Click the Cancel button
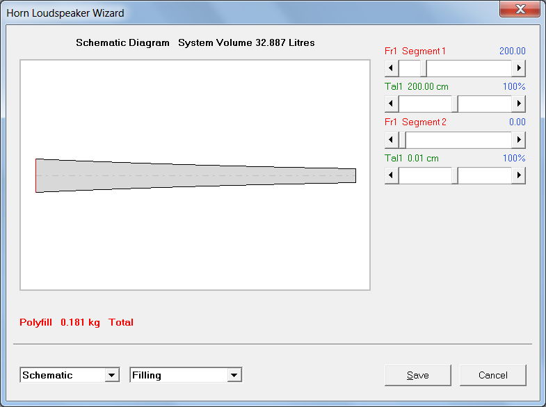This screenshot has width=546, height=407. point(492,375)
